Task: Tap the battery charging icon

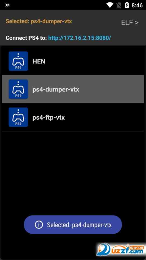Action: click(127, 5)
